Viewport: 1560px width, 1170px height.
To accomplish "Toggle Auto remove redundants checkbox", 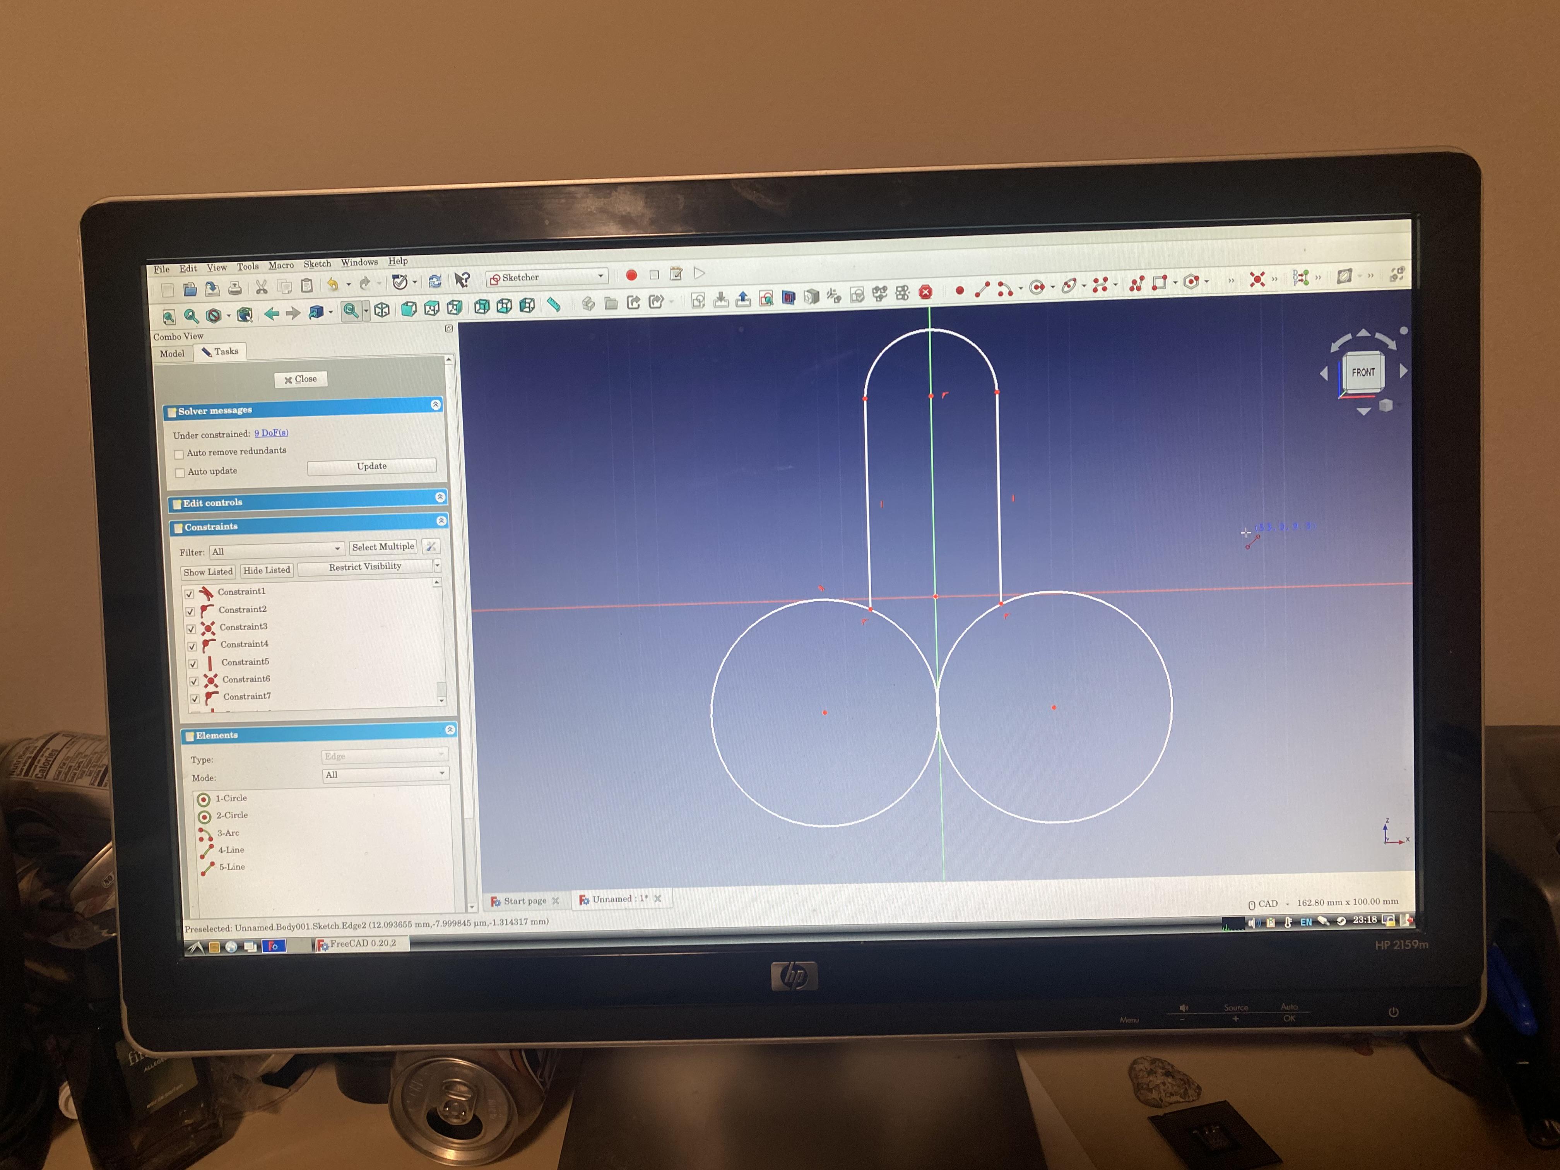I will pyautogui.click(x=179, y=454).
